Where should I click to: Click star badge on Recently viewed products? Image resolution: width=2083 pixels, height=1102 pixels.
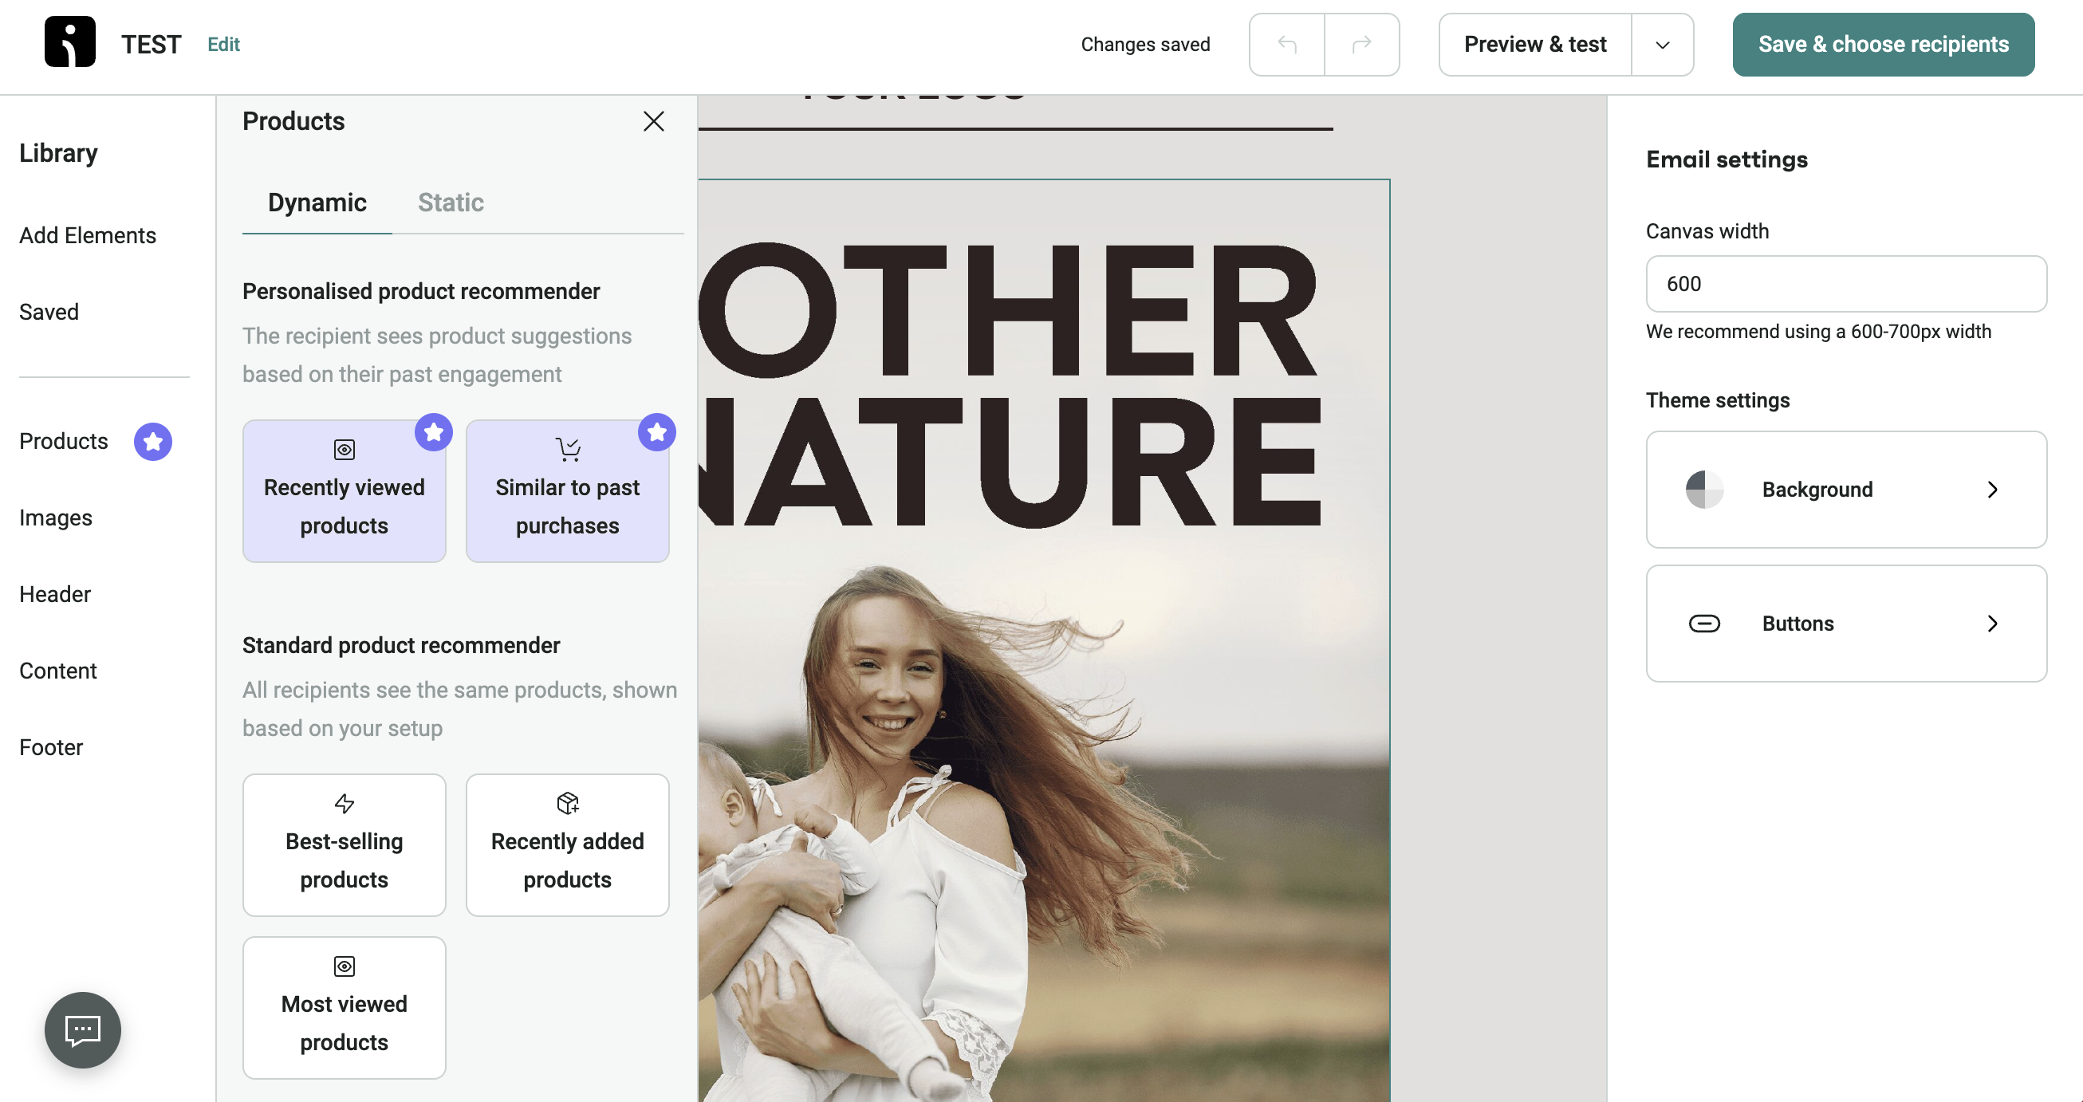tap(433, 431)
